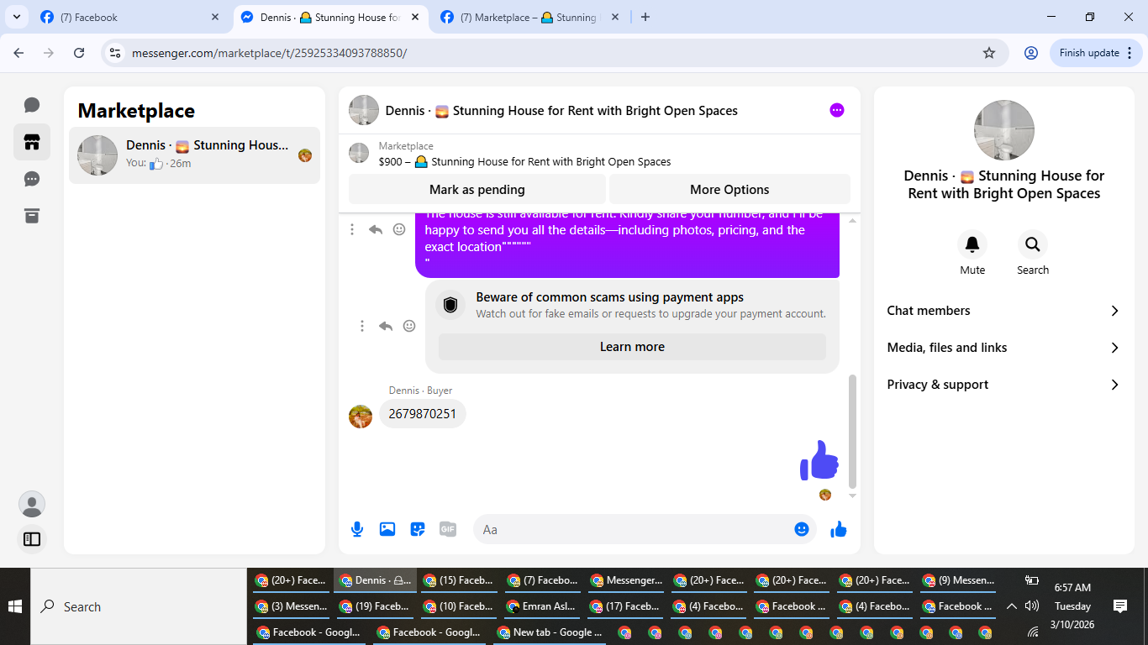Open Windows notification center icon
The width and height of the screenshot is (1148, 645).
click(1120, 606)
